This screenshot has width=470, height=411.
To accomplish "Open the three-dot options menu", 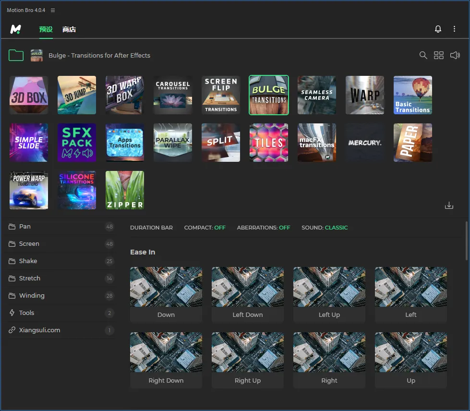I will tap(454, 29).
